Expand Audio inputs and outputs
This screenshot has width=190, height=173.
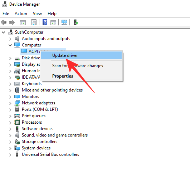click(10, 39)
